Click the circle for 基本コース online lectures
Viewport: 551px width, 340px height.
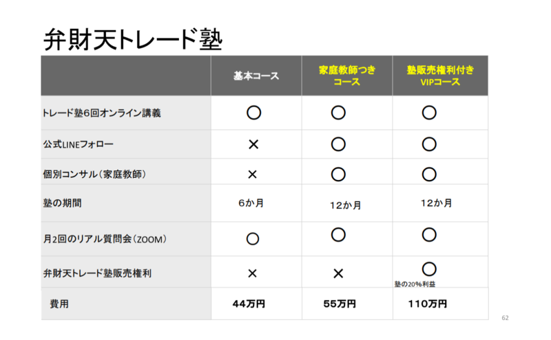point(253,113)
